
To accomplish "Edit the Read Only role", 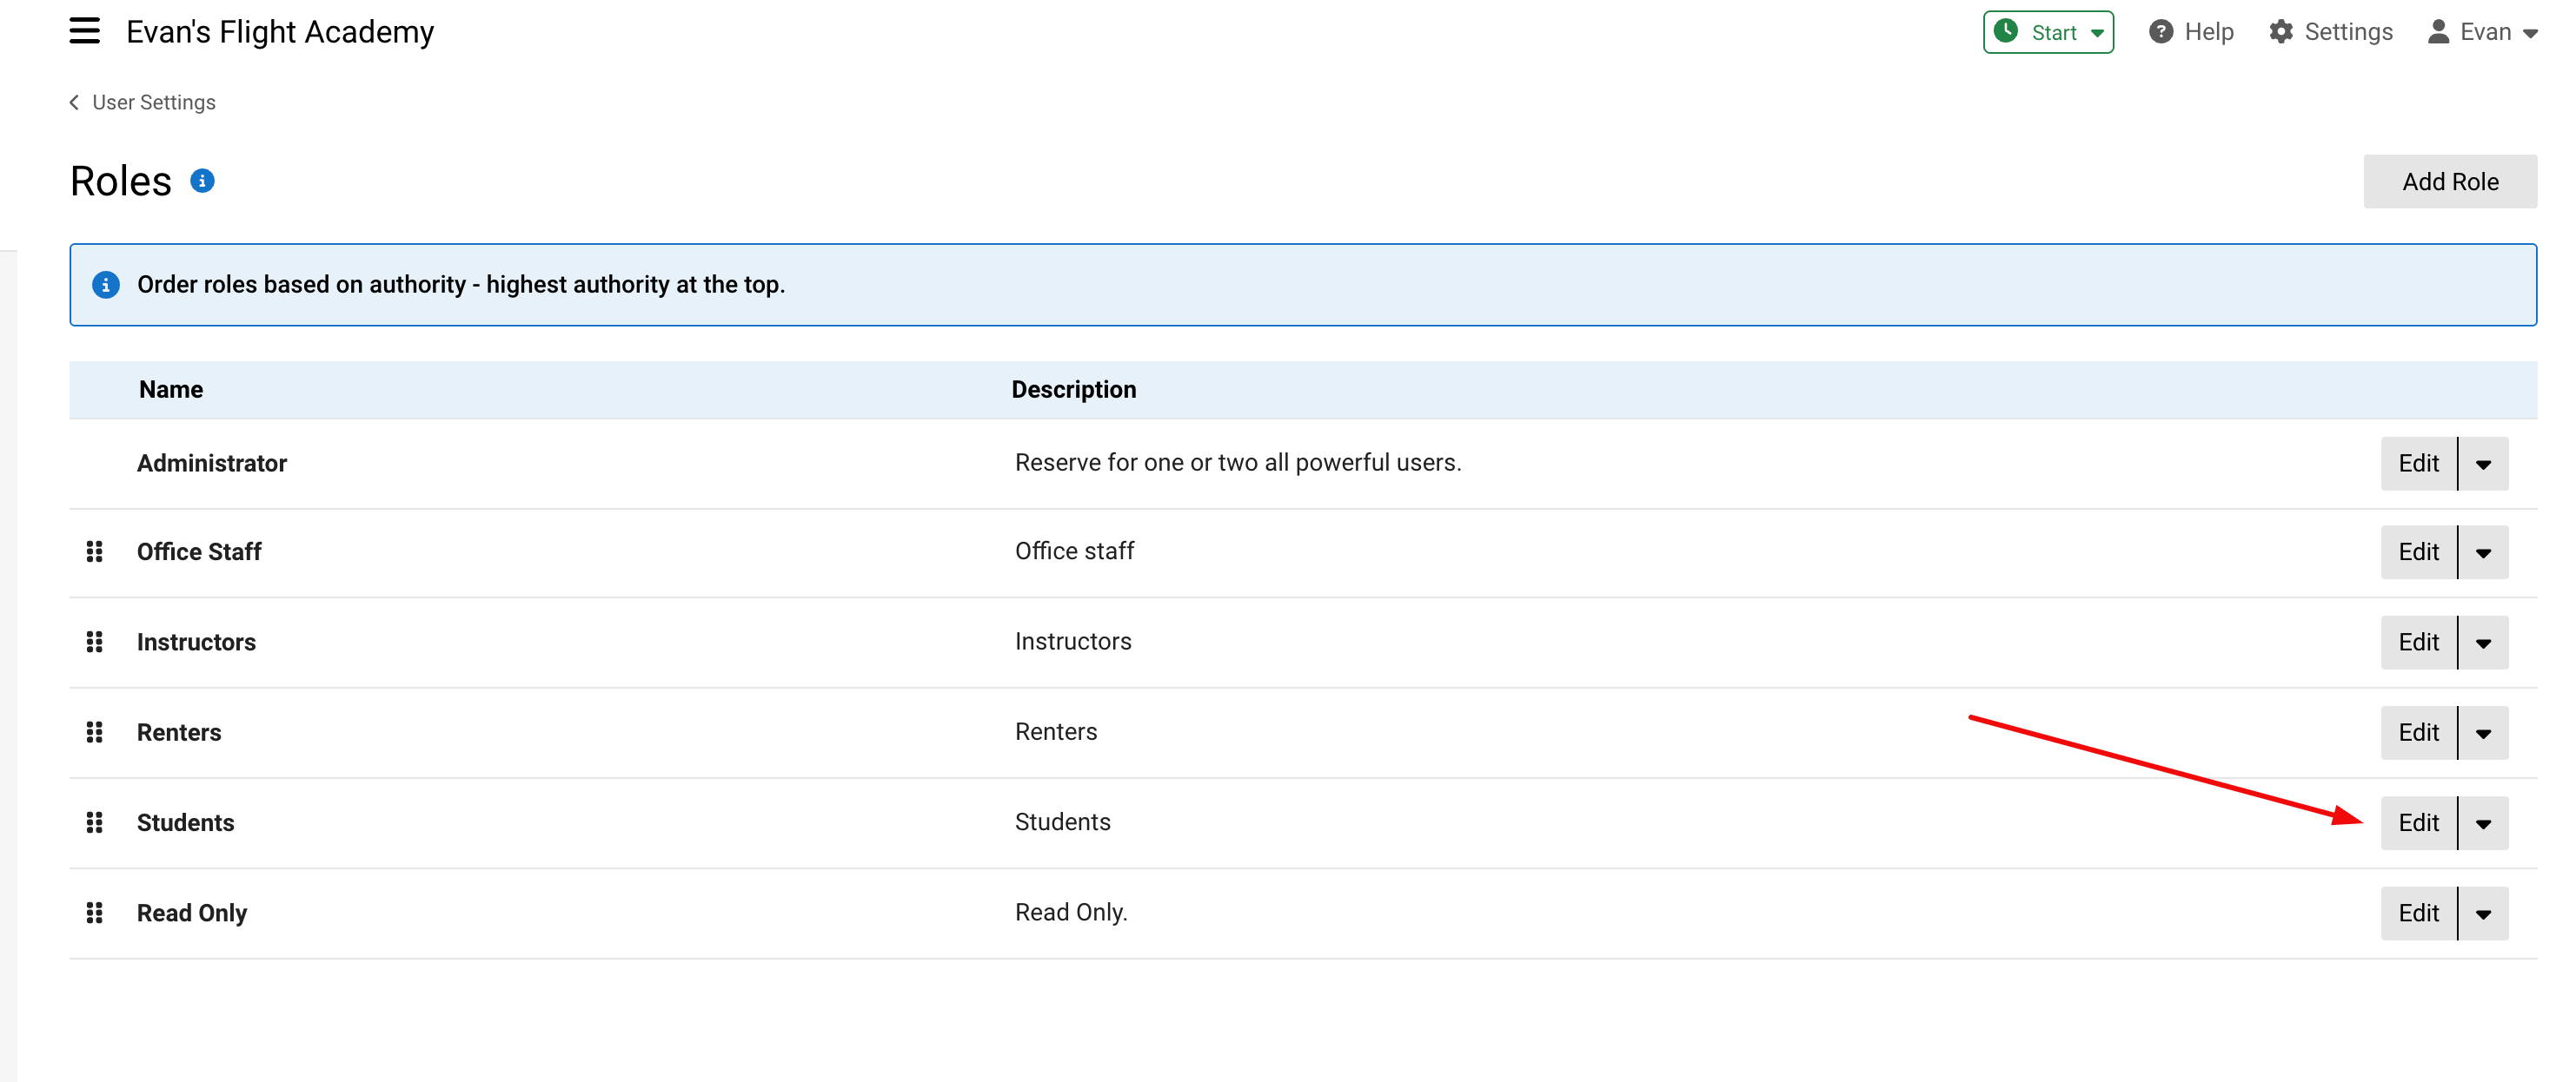I will [x=2418, y=912].
